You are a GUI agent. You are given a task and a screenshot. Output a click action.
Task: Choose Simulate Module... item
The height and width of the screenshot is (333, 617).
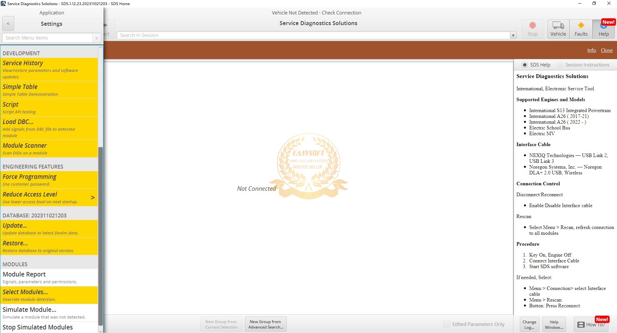click(x=49, y=313)
